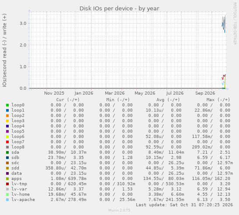Select the lv-tmp legend label
The width and height of the screenshot is (239, 215).
tap(19, 183)
